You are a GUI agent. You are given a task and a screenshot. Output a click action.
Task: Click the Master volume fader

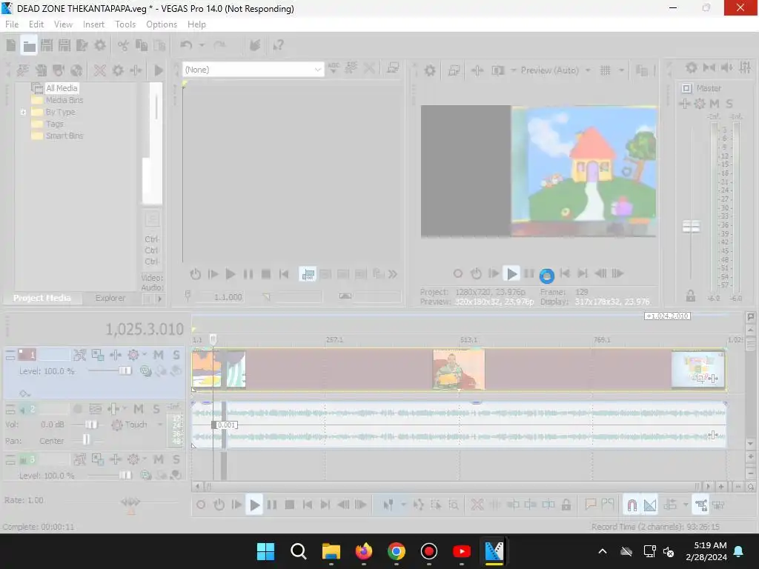(691, 227)
